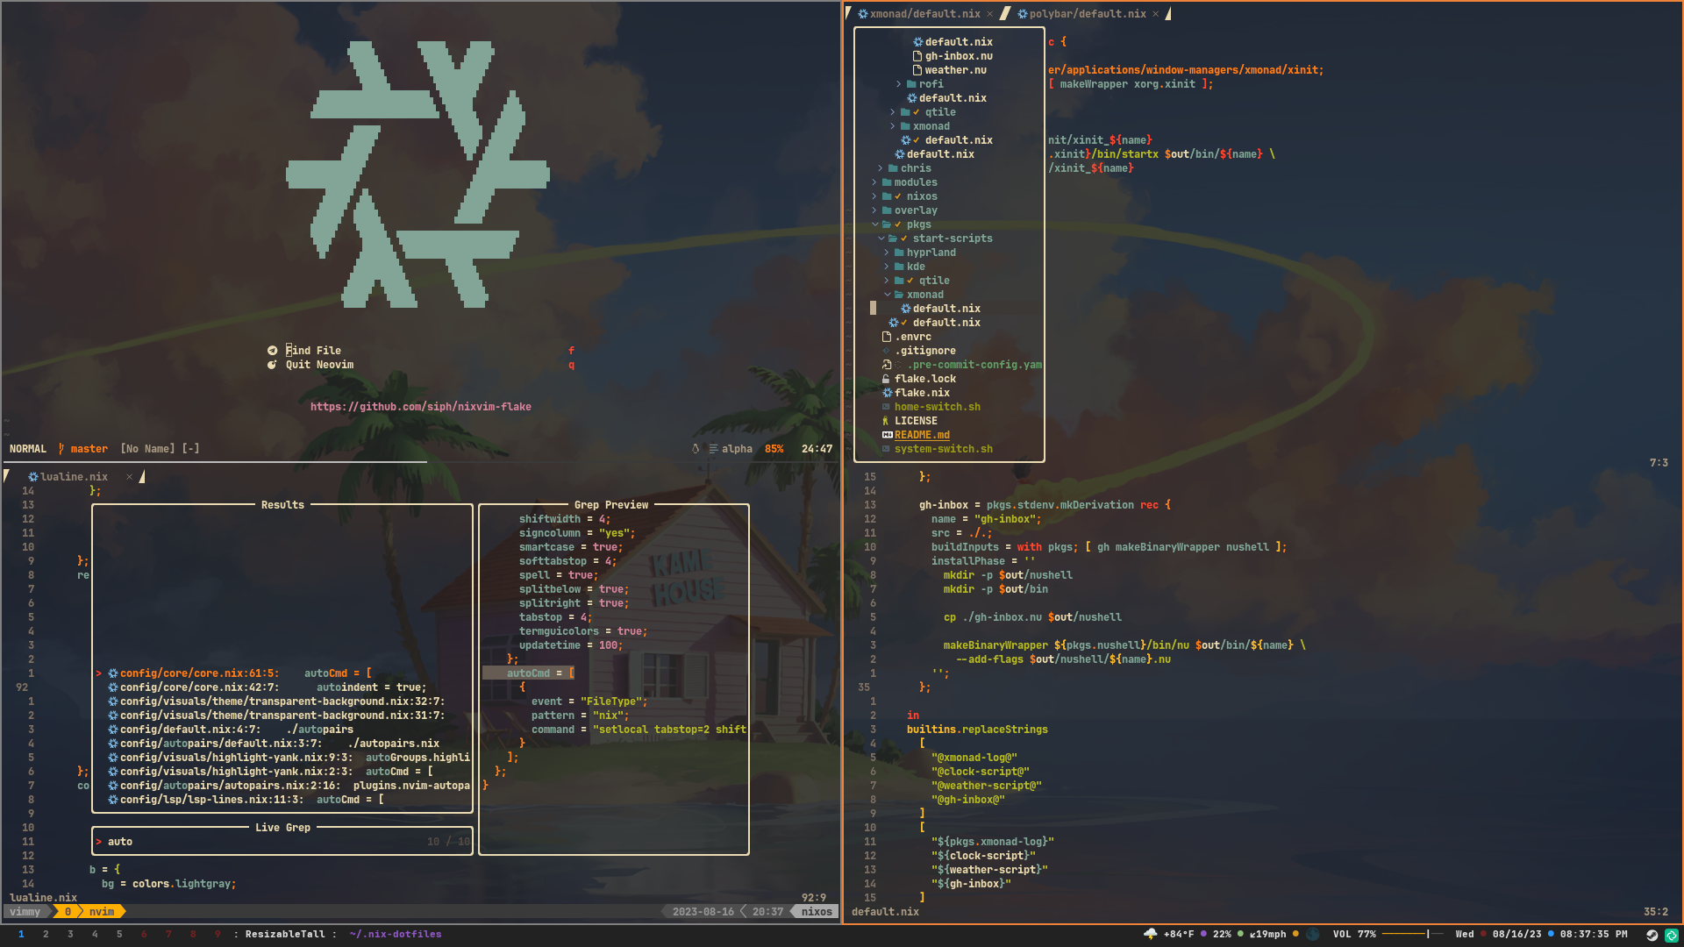Click the flake.lock padlock file icon
Image resolution: width=1684 pixels, height=947 pixels.
pos(886,379)
